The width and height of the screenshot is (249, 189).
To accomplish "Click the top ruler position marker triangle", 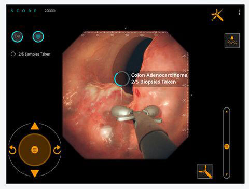I will [x=126, y=29].
